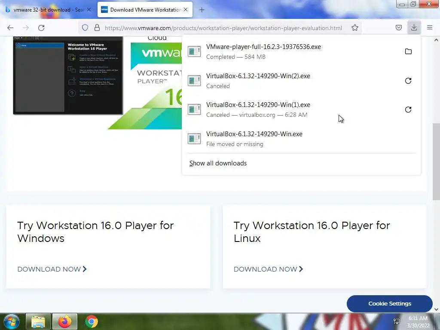The height and width of the screenshot is (330, 440).
Task: Click the padlock site security icon
Action: [97, 27]
